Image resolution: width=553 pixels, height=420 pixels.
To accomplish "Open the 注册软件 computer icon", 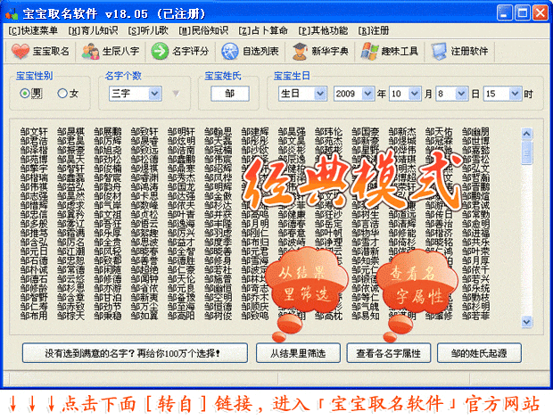I will 460,52.
